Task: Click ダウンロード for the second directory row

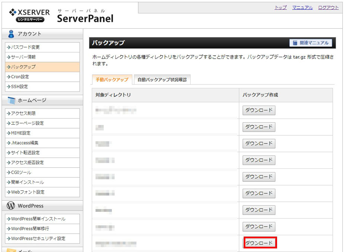Action: 259,127
